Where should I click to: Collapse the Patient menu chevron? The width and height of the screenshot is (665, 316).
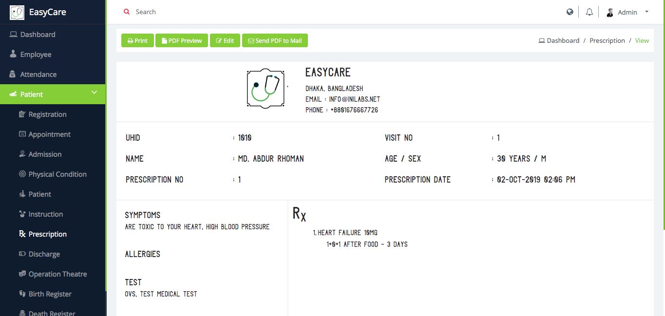(95, 93)
